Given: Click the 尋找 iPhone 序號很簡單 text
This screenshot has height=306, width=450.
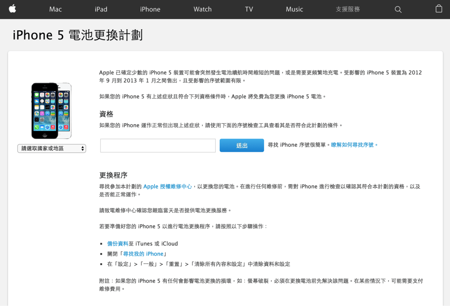Looking at the screenshot, I should pos(299,145).
